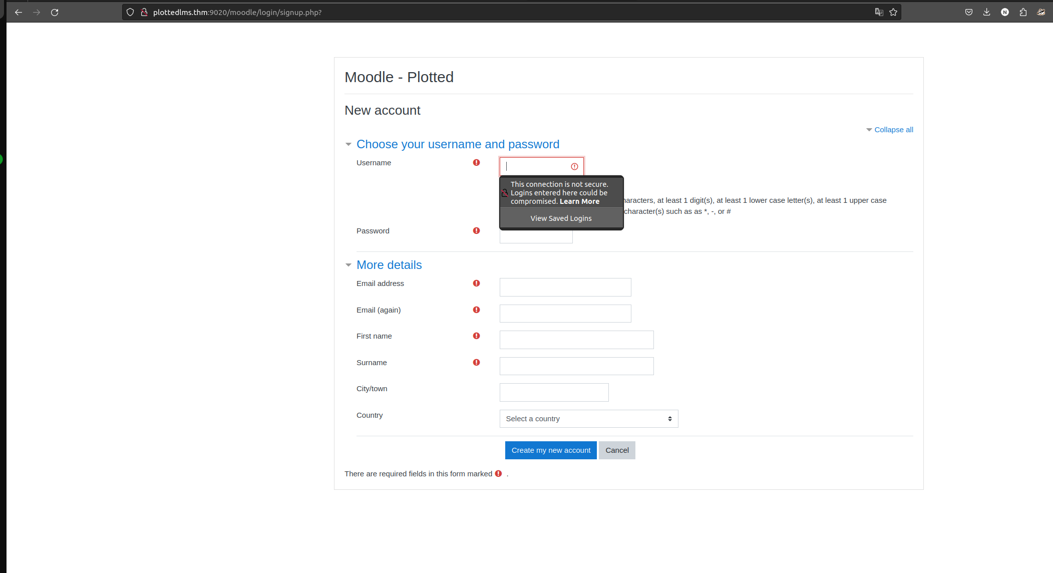Click the More details heading link

[x=389, y=265]
